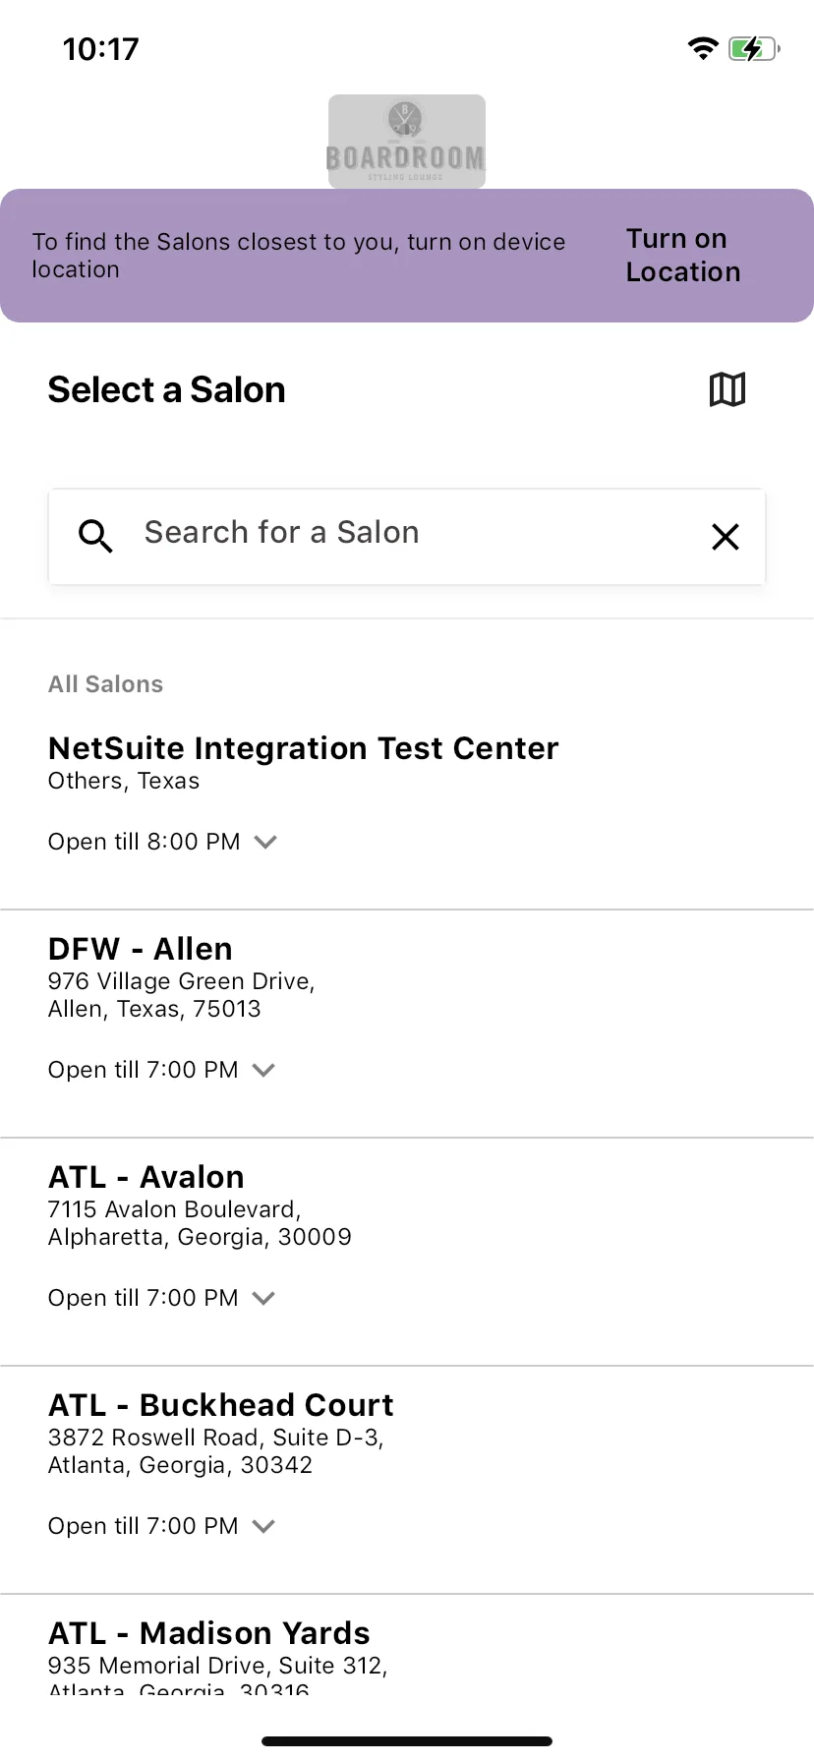The image size is (814, 1762).
Task: Choose the ATL - Buckhead Court salon
Action: [407, 1481]
